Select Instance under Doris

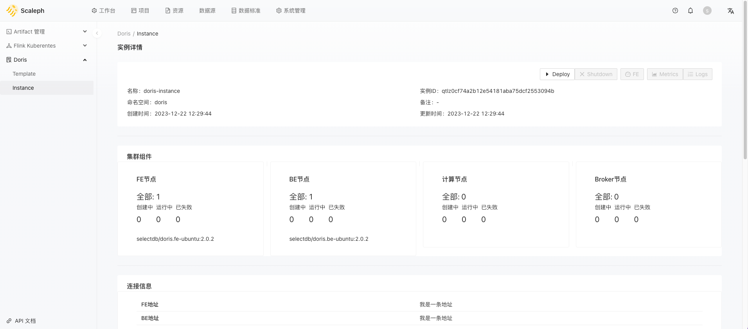[47, 88]
